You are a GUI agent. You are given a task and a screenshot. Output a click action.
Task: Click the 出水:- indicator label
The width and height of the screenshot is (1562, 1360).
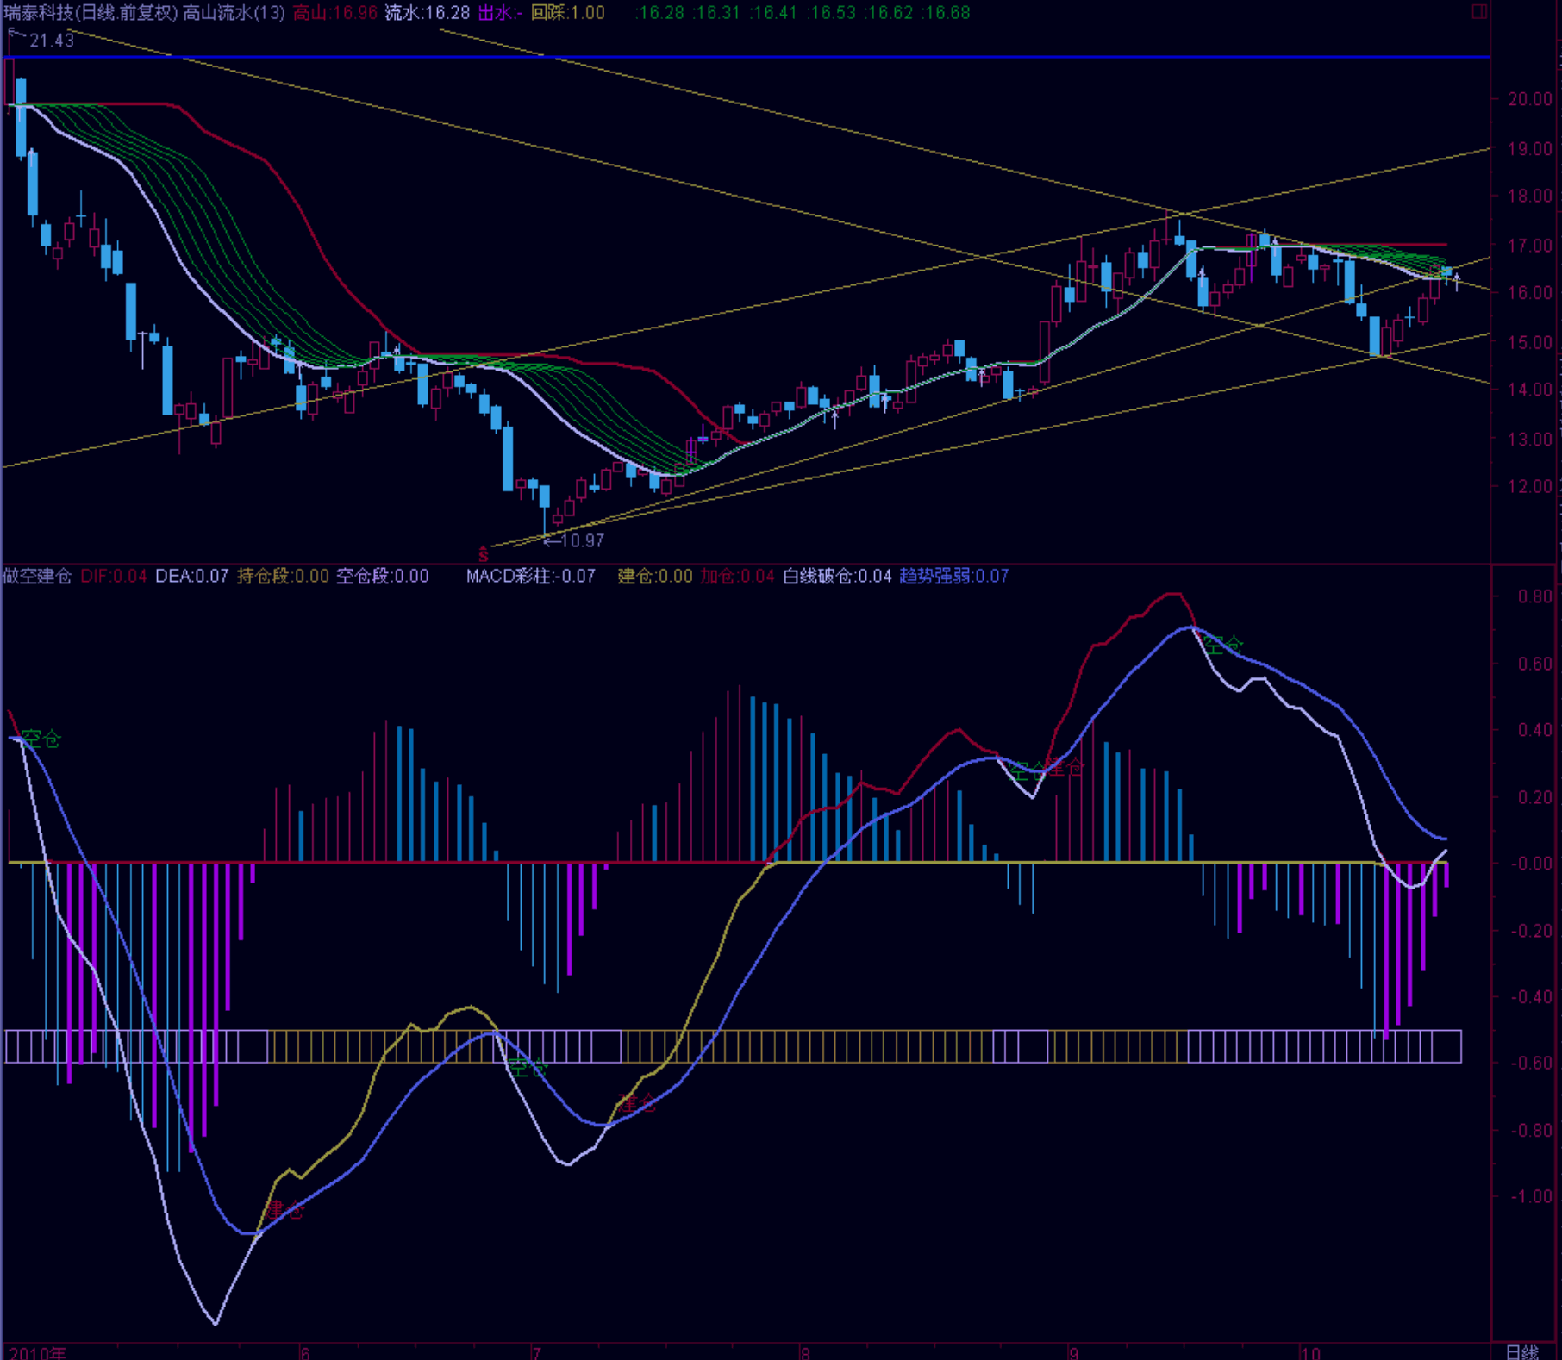500,13
